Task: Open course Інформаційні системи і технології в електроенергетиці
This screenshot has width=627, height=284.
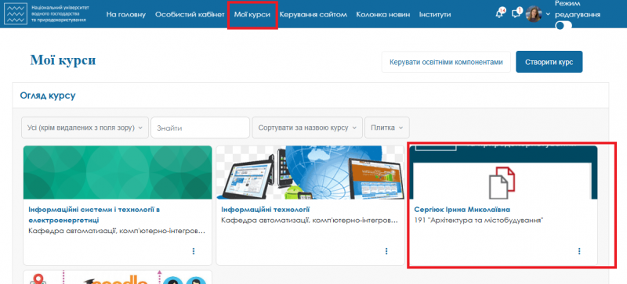Action: tap(94, 214)
